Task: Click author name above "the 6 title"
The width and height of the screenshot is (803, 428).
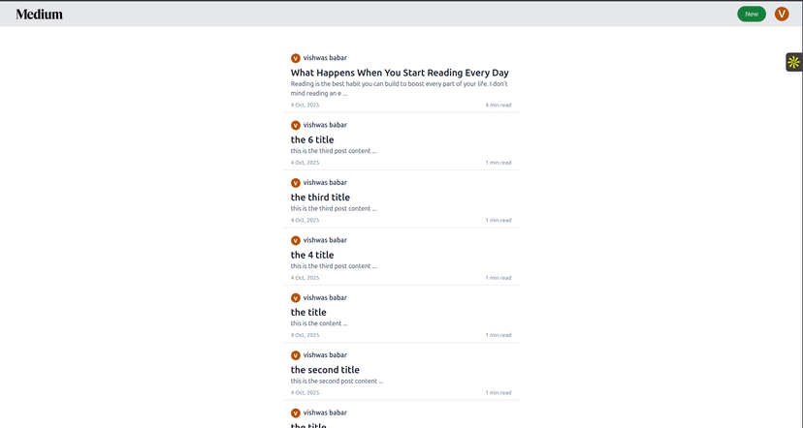Action: coord(325,125)
